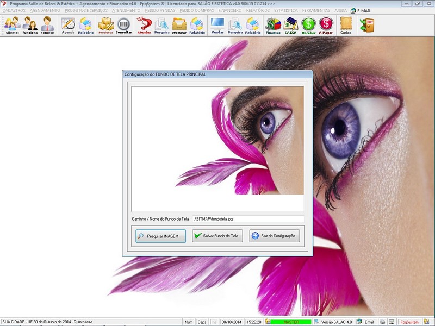Click the Pesquisar IMAGEM button
Viewport: 435px width, 326px height.
coord(160,236)
